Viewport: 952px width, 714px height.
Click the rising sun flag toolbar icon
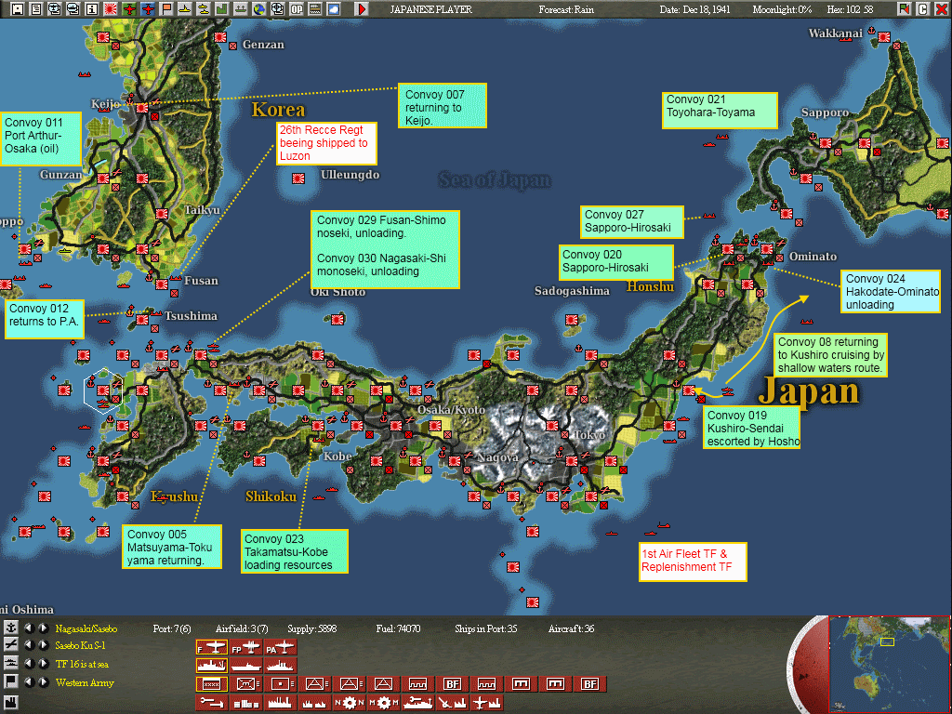[x=110, y=9]
